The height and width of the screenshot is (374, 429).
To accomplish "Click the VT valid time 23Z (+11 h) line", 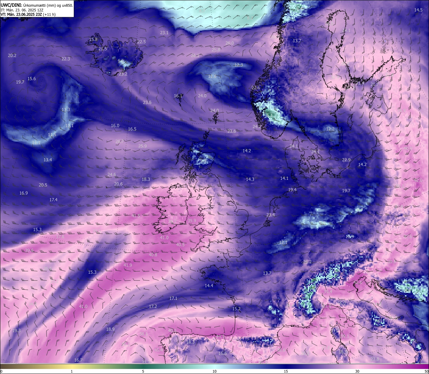I will click(x=28, y=14).
